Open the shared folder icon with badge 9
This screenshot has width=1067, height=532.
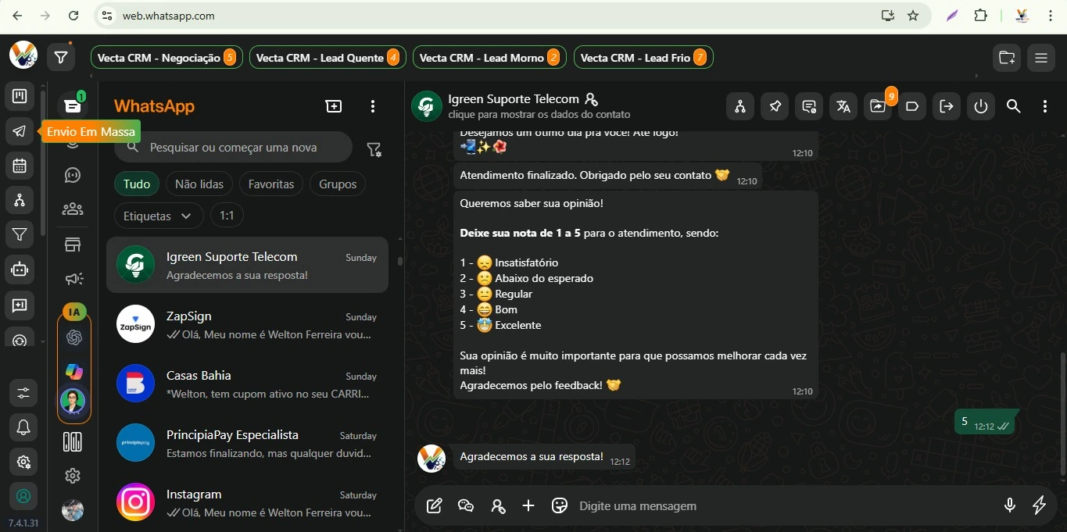[878, 106]
